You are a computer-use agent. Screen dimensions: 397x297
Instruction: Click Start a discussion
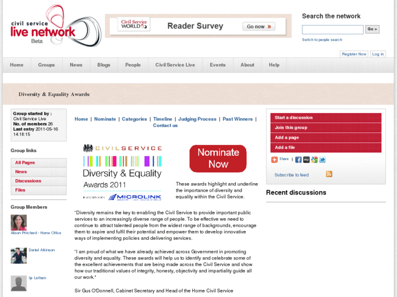pyautogui.click(x=326, y=118)
